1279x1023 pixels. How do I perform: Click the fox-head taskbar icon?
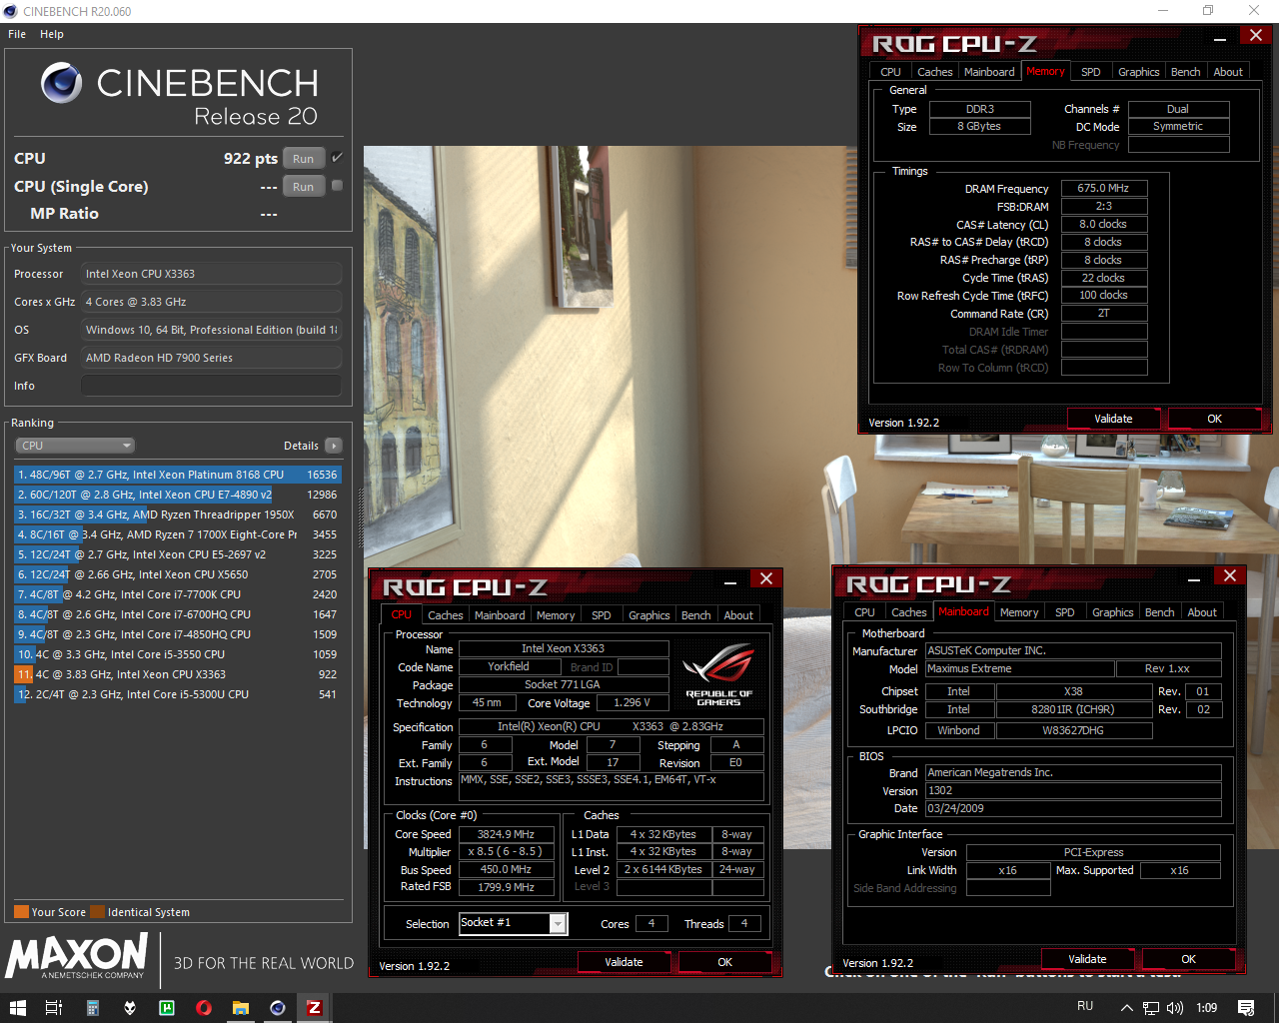click(x=130, y=1007)
